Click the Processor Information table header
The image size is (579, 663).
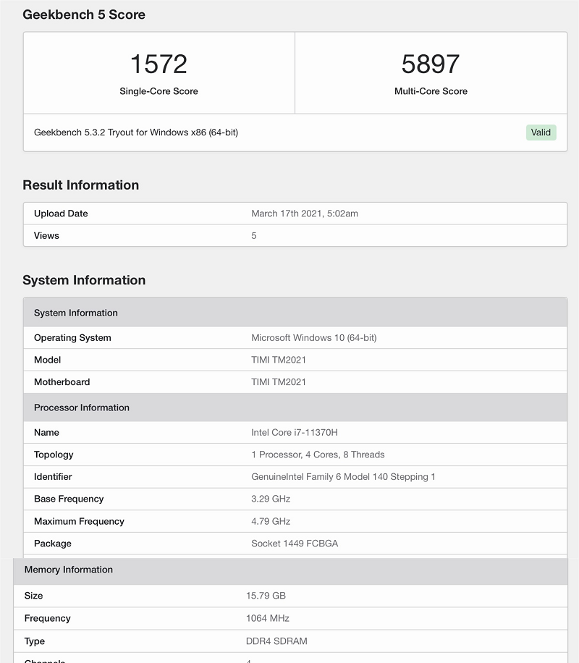click(82, 407)
